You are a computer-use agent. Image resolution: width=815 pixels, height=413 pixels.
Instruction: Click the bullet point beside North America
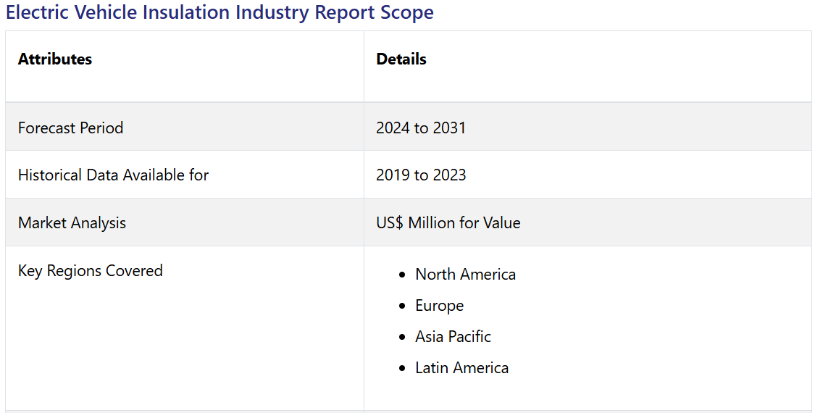pyautogui.click(x=402, y=275)
